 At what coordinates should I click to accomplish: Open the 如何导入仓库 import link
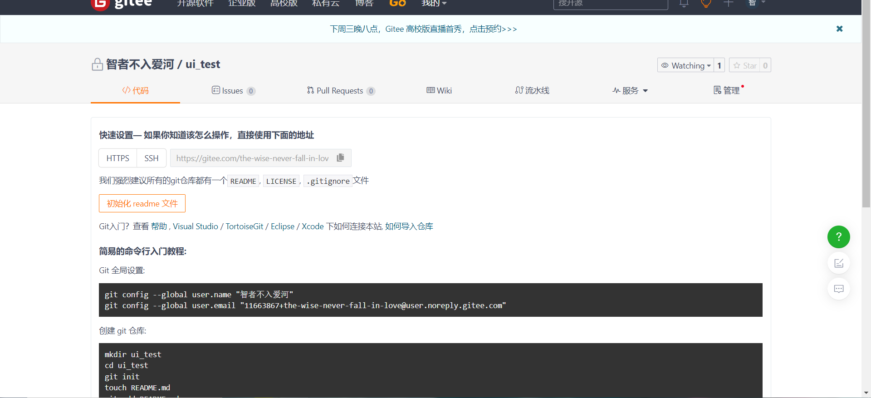coord(409,226)
